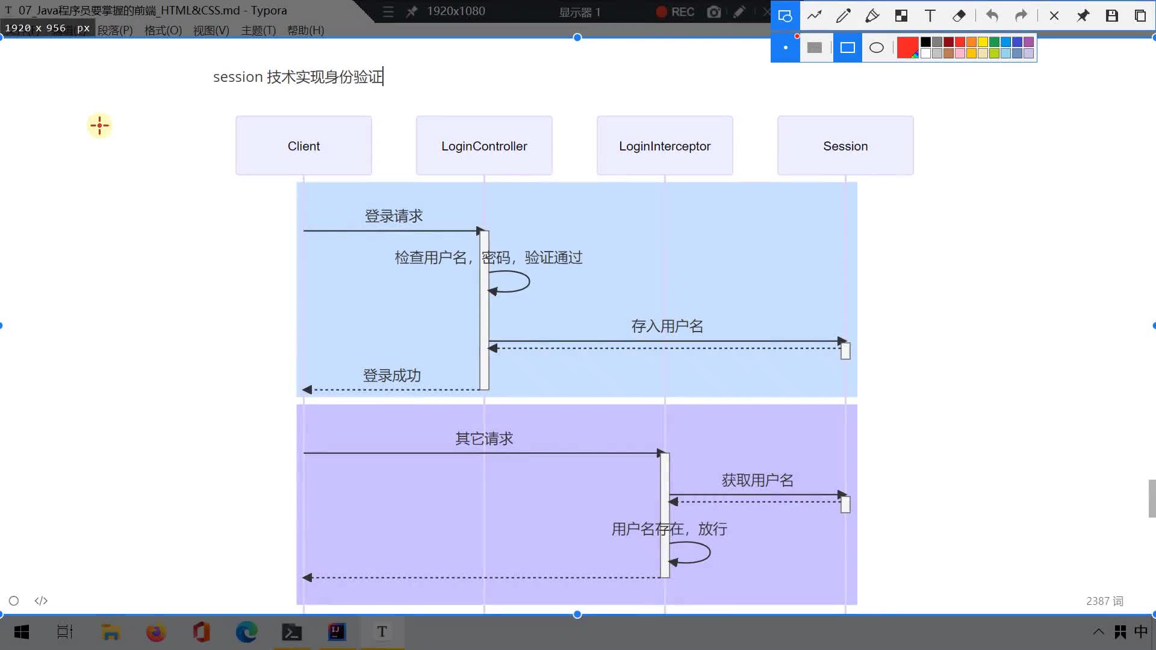Screen dimensions: 1156x650
Task: Toggle Typora sidebar circle icon at bottom left
Action: click(14, 601)
